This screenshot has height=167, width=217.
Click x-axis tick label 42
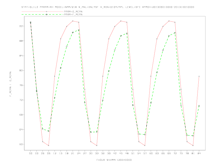(x=115, y=153)
